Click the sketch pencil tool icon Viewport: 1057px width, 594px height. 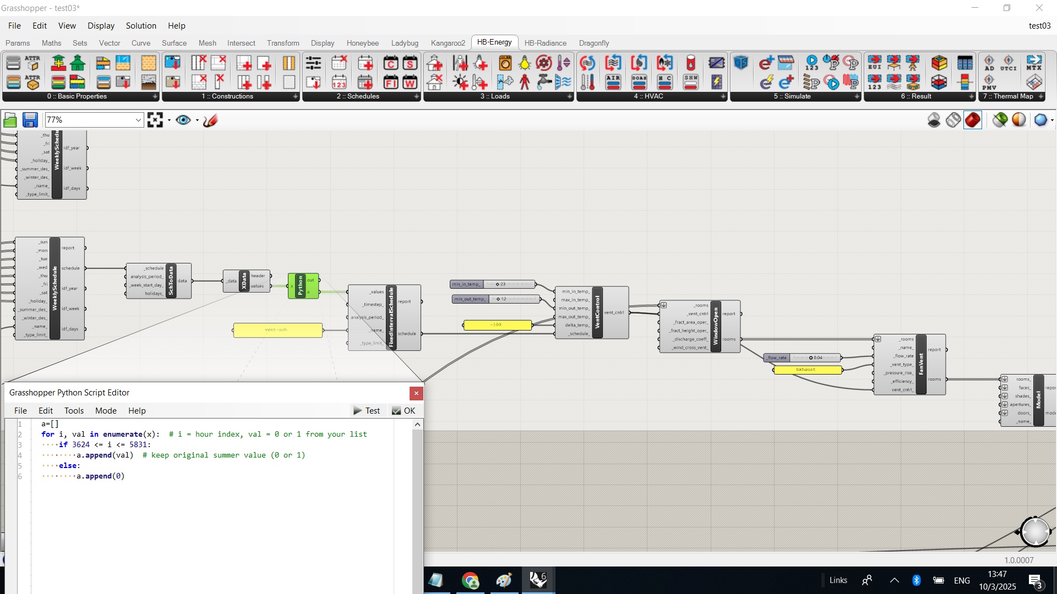point(210,120)
